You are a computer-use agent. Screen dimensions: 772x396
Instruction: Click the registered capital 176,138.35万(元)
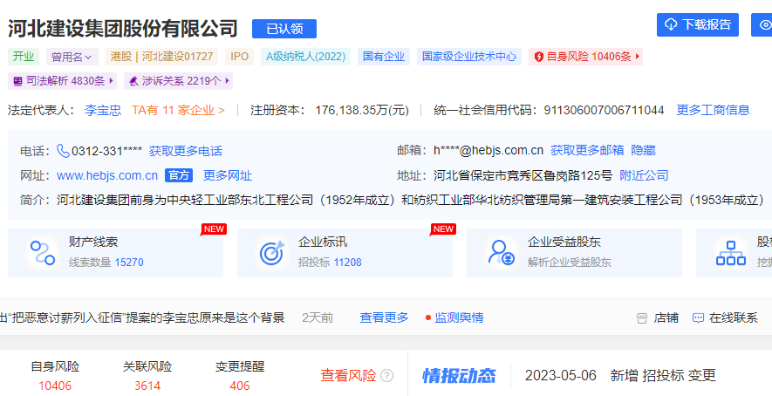click(x=362, y=110)
